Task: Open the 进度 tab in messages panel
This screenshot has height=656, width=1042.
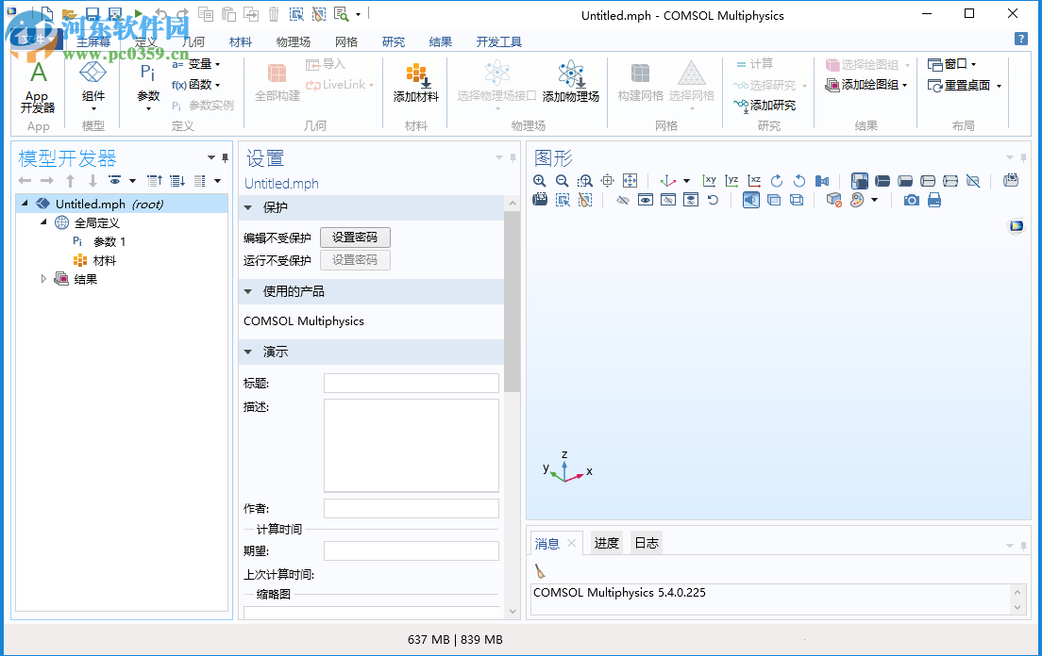Action: click(606, 542)
